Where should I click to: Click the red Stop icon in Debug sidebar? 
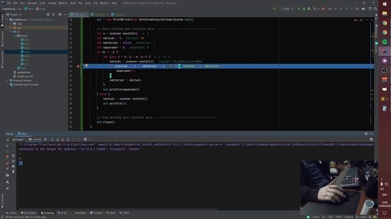click(7, 157)
